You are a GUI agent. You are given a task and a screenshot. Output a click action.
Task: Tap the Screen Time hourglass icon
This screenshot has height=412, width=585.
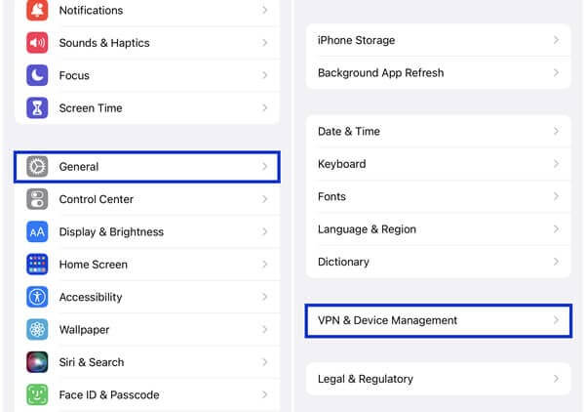click(x=37, y=108)
